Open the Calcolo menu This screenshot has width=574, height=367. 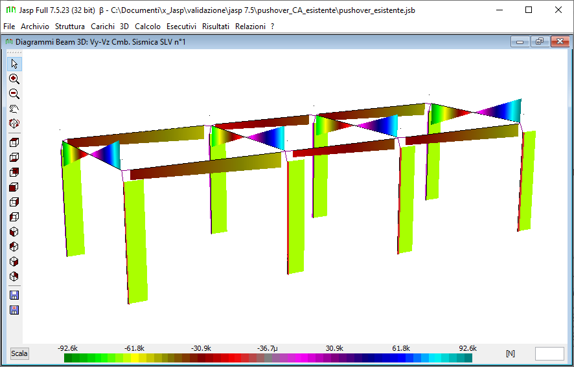click(148, 27)
